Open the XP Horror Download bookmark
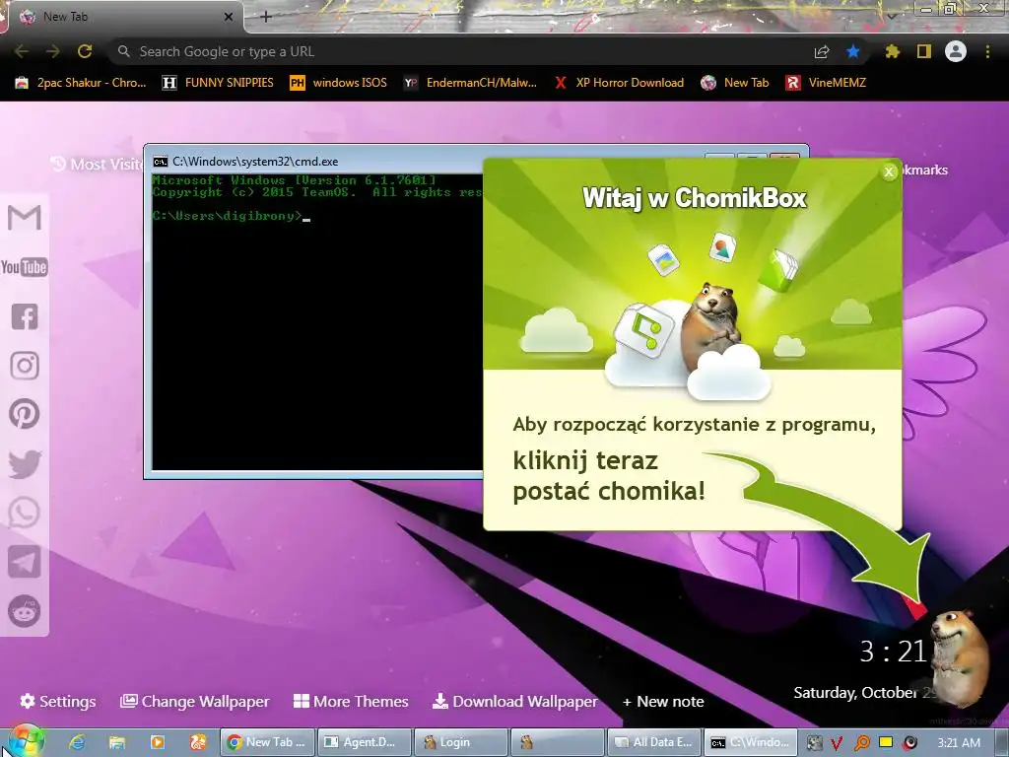1009x757 pixels. 619,83
